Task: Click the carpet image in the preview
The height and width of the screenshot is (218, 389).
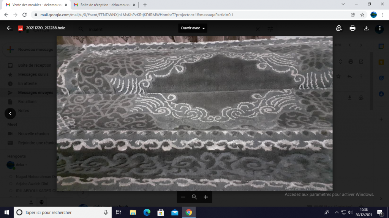Action: (194, 113)
